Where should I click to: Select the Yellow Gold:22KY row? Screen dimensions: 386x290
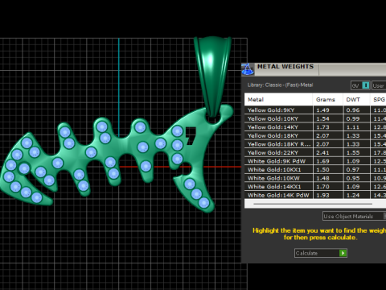click(x=315, y=152)
